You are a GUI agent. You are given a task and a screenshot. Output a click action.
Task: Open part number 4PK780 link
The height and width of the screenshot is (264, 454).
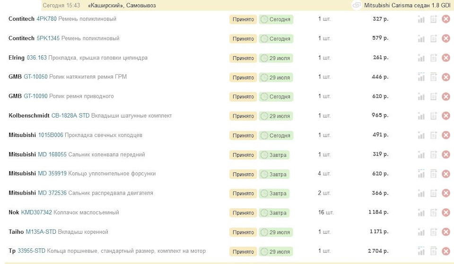pyautogui.click(x=46, y=19)
